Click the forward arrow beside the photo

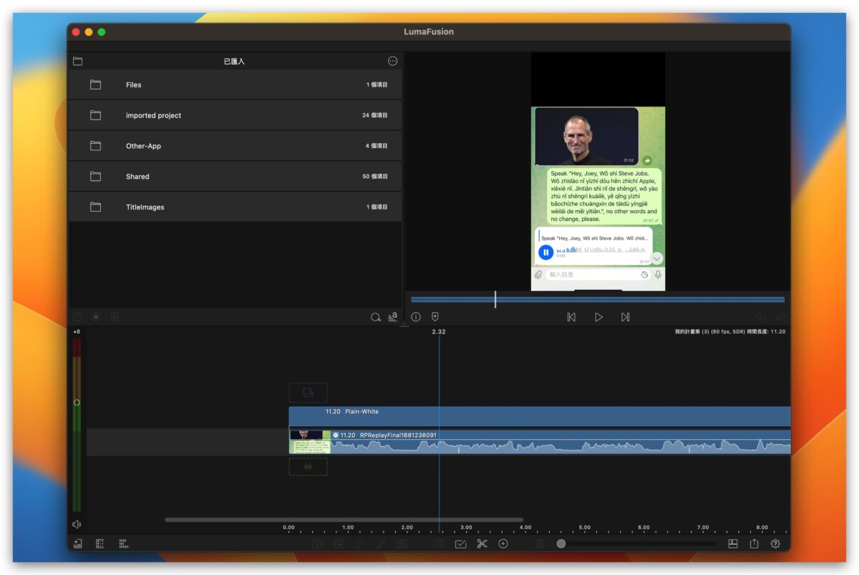coord(647,161)
